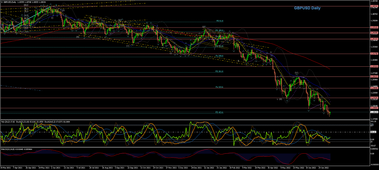379x170 pixels.
Task: Select the 'v (ii)' wave count label
Action: pos(279,99)
